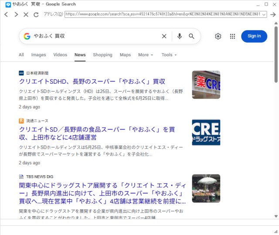Click the Sign in button
The width and height of the screenshot is (279, 235).
click(254, 36)
